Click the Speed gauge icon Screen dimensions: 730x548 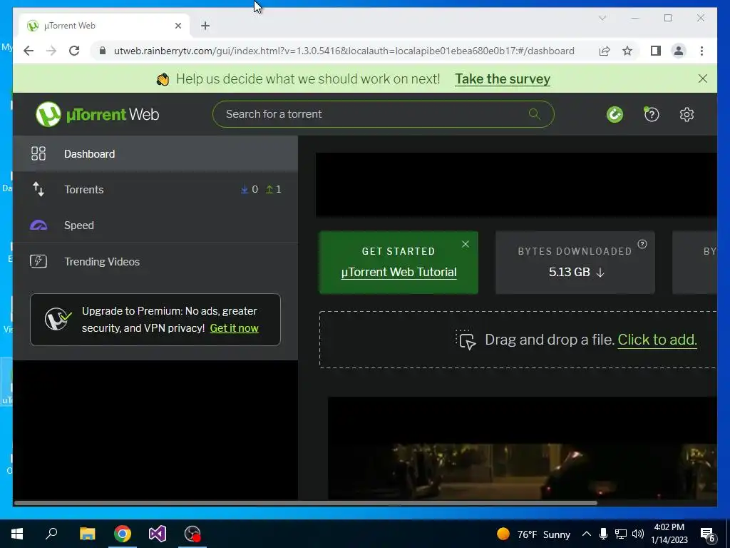[x=38, y=225]
